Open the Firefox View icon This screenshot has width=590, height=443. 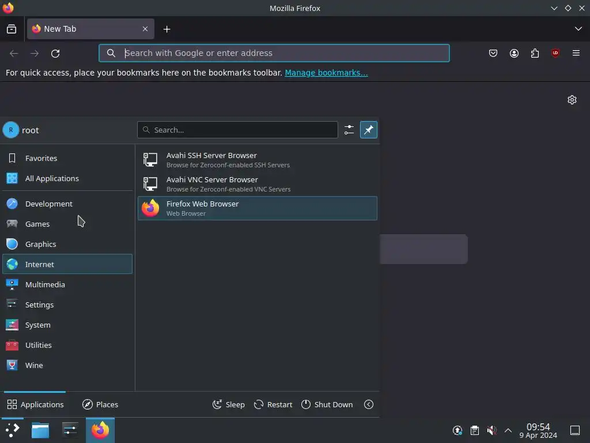[12, 29]
